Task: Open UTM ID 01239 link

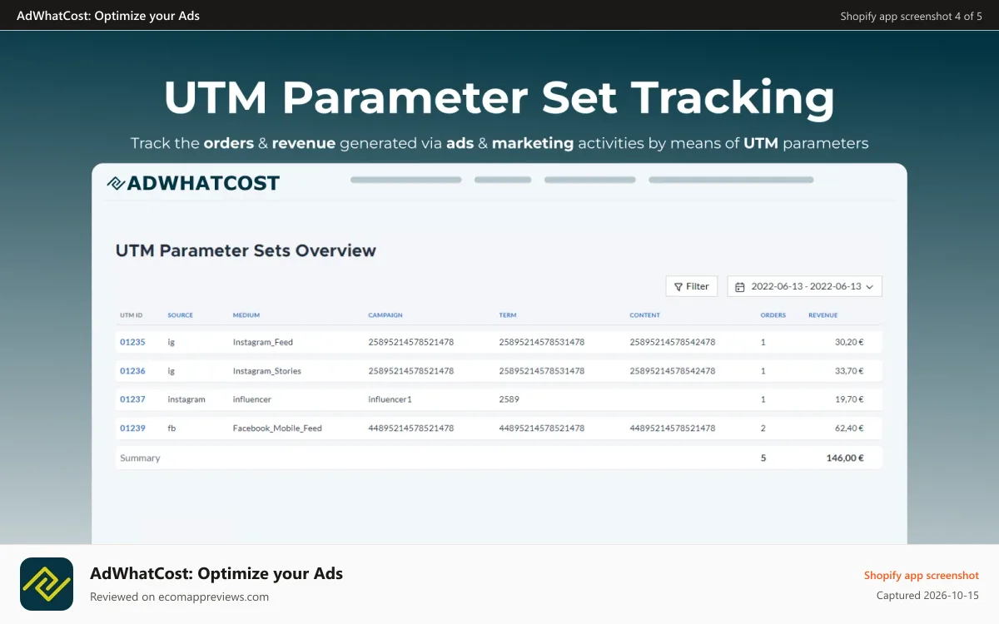Action: pyautogui.click(x=132, y=428)
